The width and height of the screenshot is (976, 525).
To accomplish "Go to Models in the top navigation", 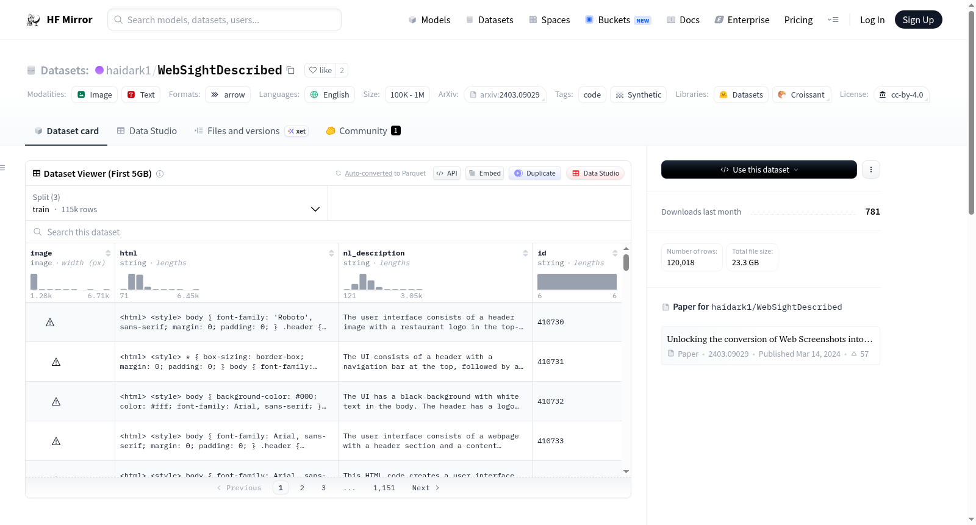I will 429,20.
